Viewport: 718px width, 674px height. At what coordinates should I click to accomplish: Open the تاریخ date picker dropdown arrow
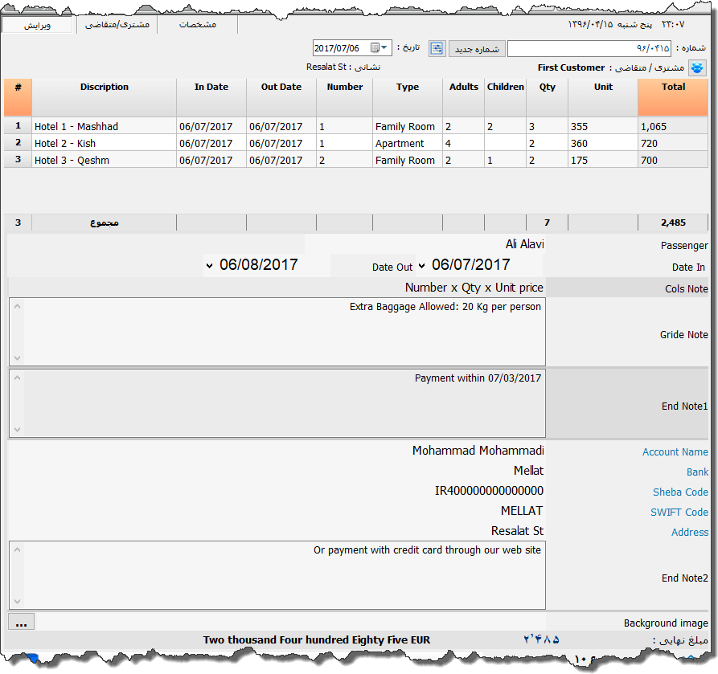[384, 47]
